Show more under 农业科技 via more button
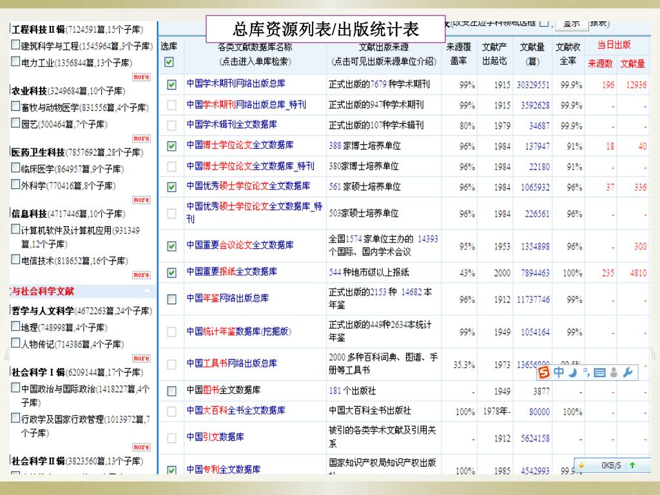 [141, 139]
